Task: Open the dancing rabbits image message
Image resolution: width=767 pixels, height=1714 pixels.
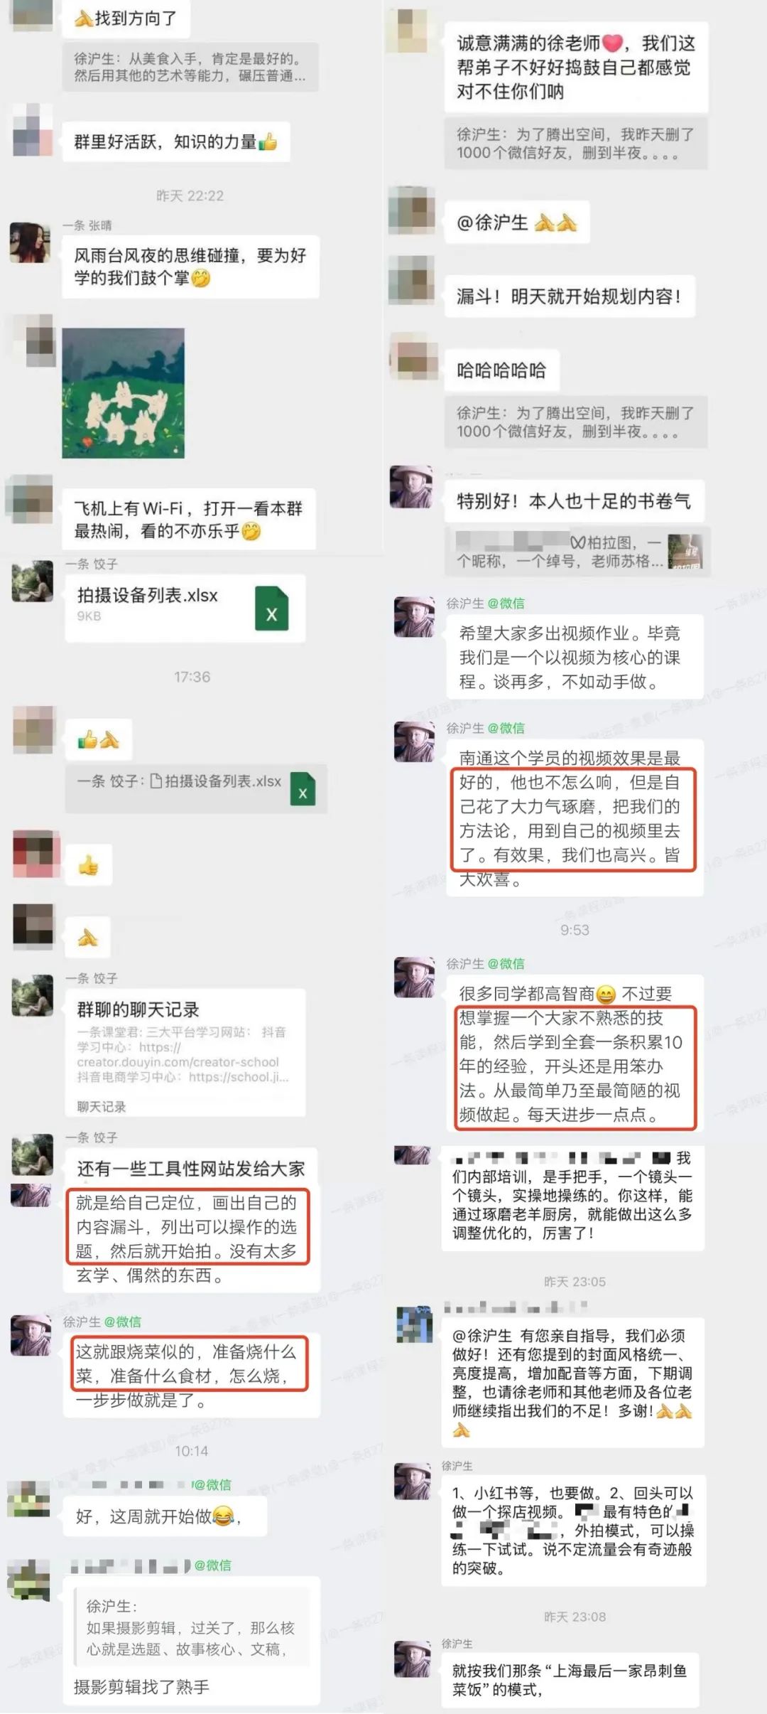Action: point(124,392)
